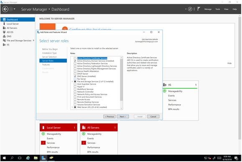Go to Server Selection wizard step
The image size is (242, 162).
pos(50,57)
